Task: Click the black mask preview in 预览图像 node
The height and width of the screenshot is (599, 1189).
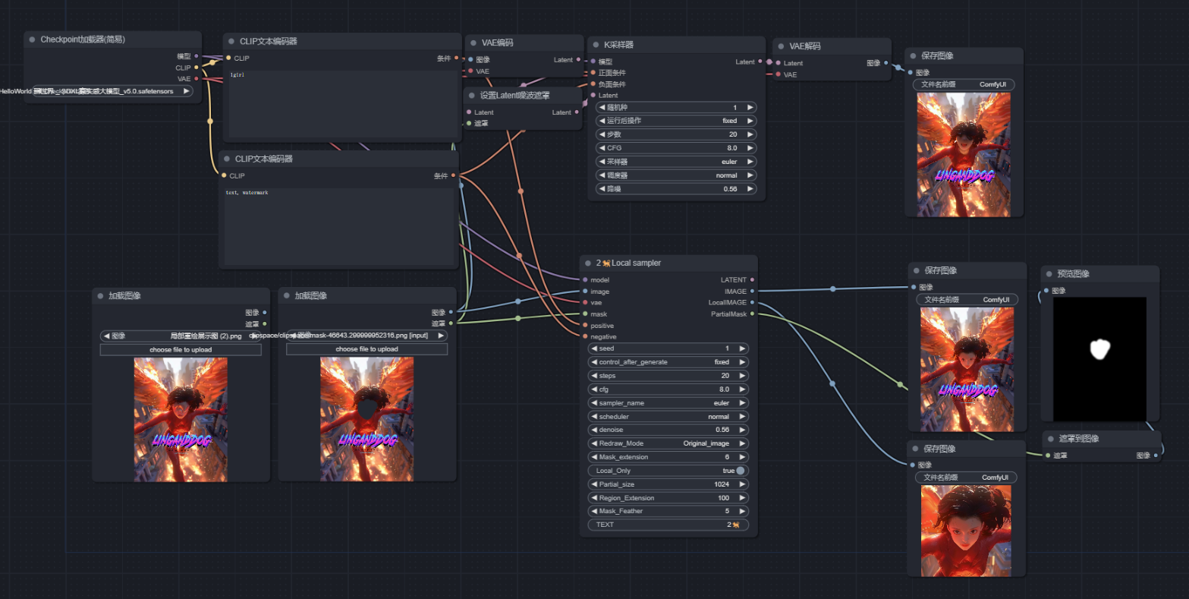Action: 1099,358
